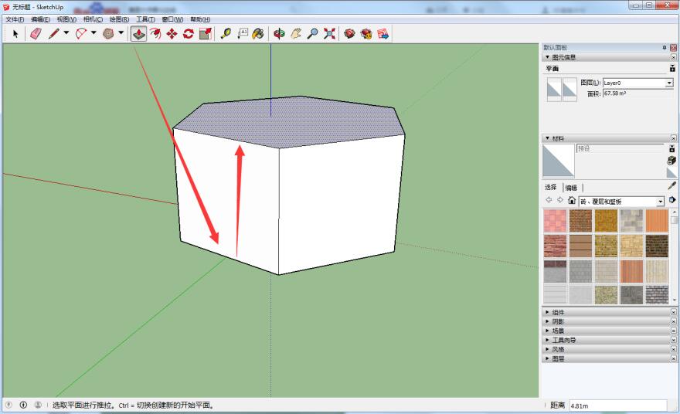Expand the 阴影 (Shadows) panel
Viewport: 680px width, 414px height.
558,321
